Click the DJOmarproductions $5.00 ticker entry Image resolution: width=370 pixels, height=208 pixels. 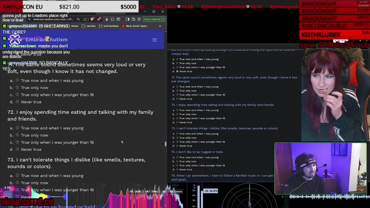(231, 6)
